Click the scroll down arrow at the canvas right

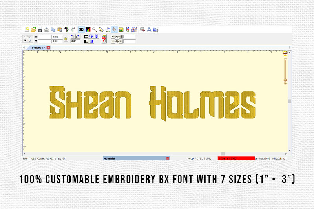290,150
